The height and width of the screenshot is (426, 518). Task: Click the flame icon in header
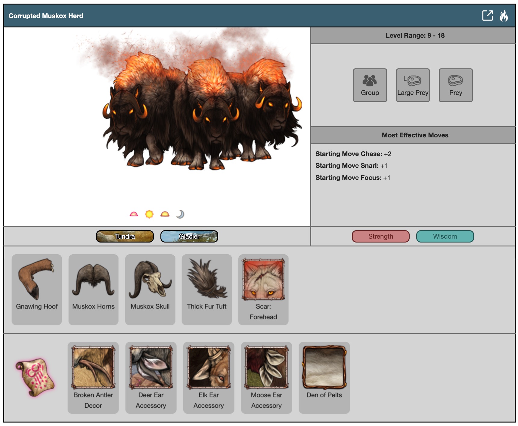point(504,16)
